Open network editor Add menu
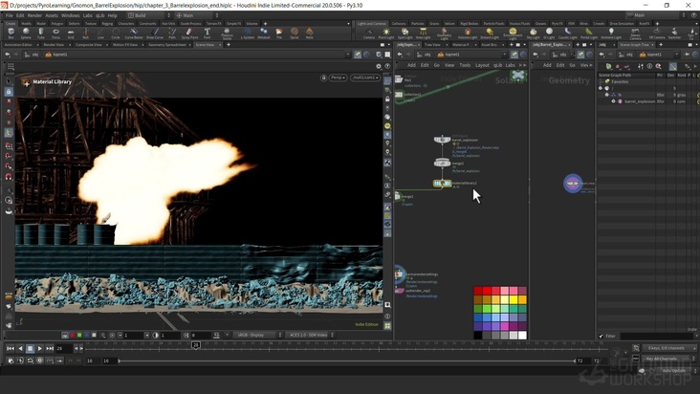 pyautogui.click(x=411, y=65)
